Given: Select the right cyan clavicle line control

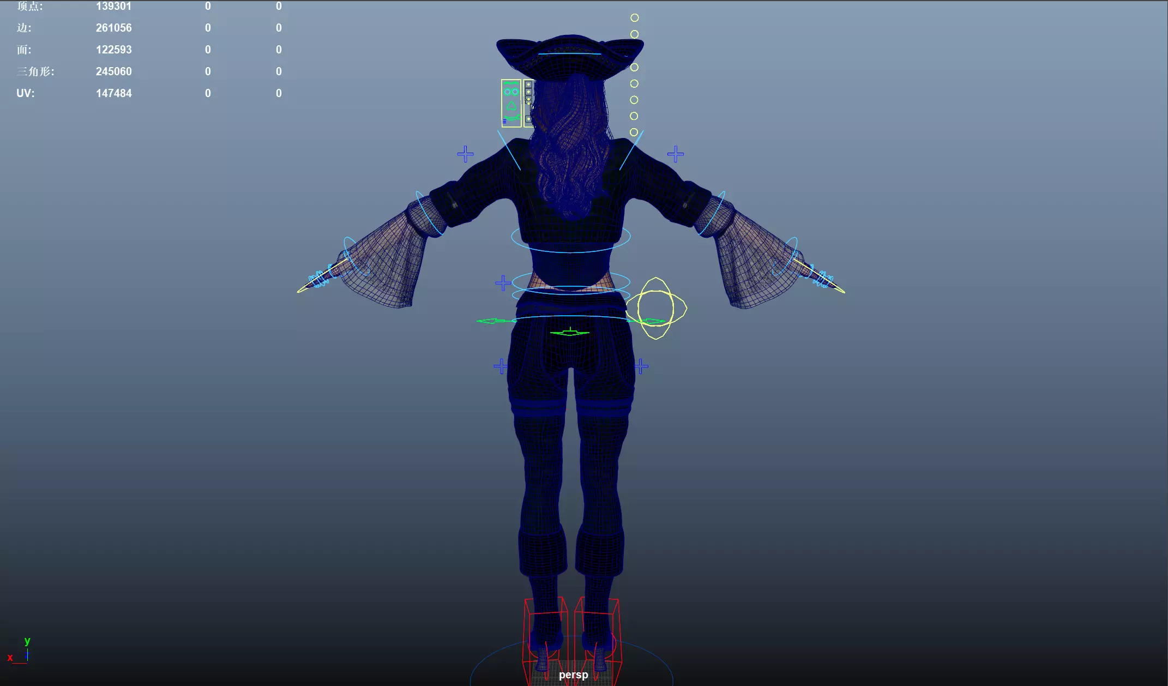Looking at the screenshot, I should 631,150.
